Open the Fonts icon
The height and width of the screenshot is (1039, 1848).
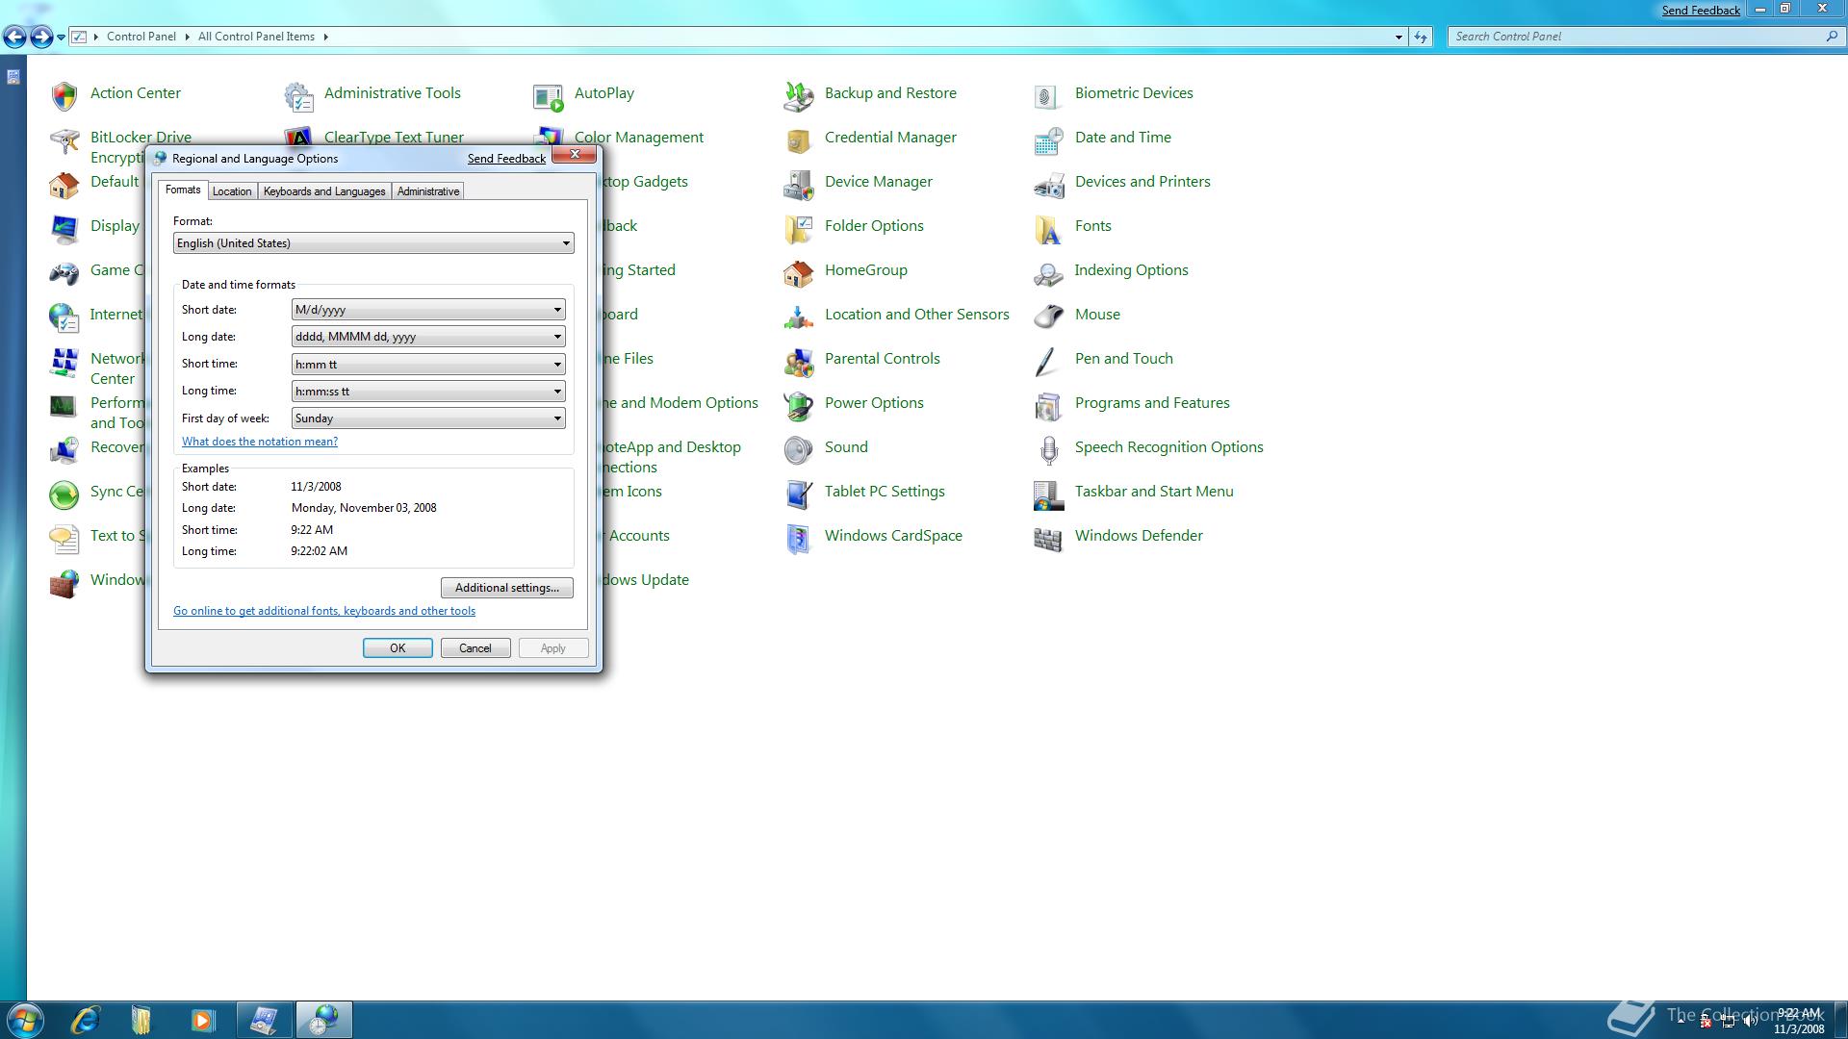pyautogui.click(x=1048, y=228)
